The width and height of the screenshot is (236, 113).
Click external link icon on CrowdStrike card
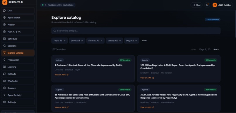click(67, 107)
